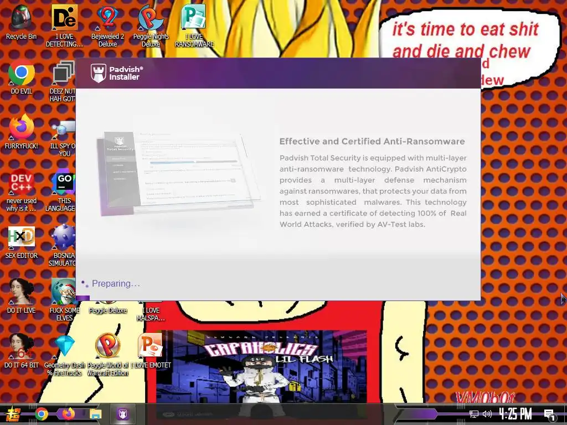
Task: Open the FURRYFUCK! Firefox shortcut
Action: (22, 132)
